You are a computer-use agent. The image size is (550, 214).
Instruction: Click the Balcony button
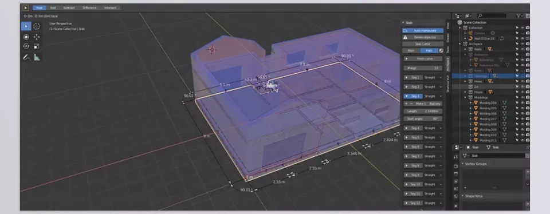(435, 104)
